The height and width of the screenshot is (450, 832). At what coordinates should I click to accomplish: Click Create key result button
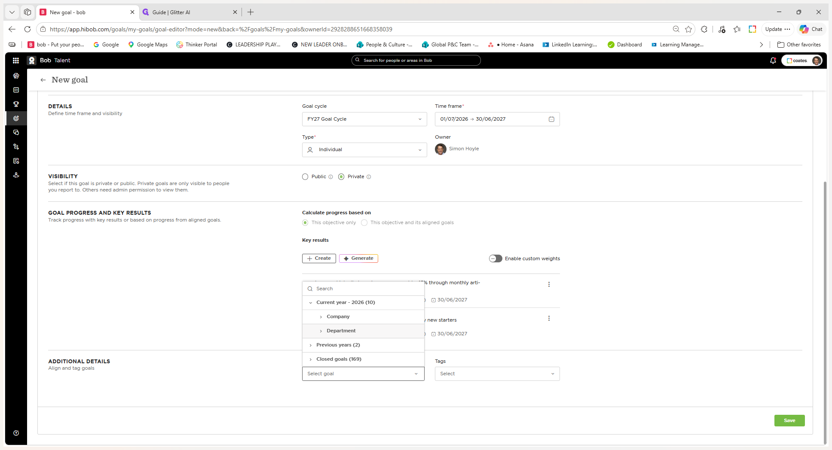[x=319, y=258]
